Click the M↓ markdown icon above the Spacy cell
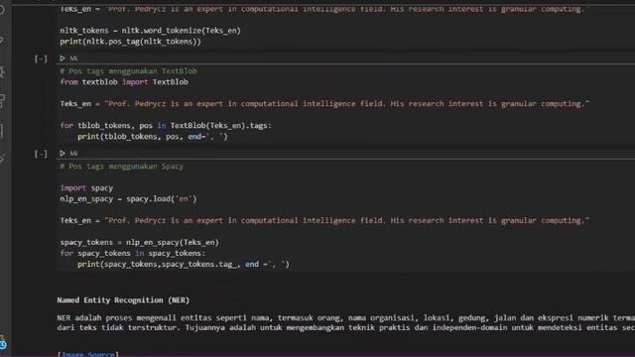The height and width of the screenshot is (357, 635). tap(73, 154)
